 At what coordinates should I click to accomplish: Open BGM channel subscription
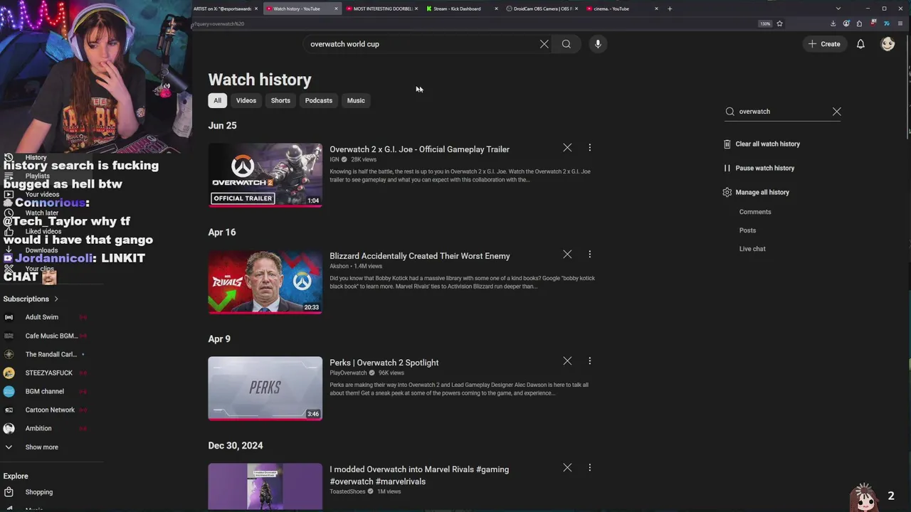pos(46,391)
